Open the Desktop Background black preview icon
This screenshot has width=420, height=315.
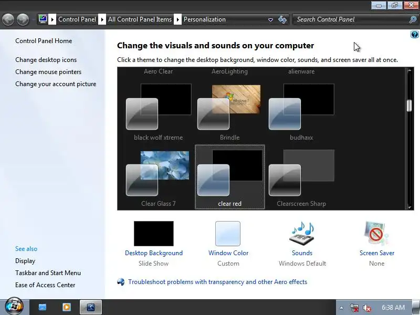coord(154,234)
